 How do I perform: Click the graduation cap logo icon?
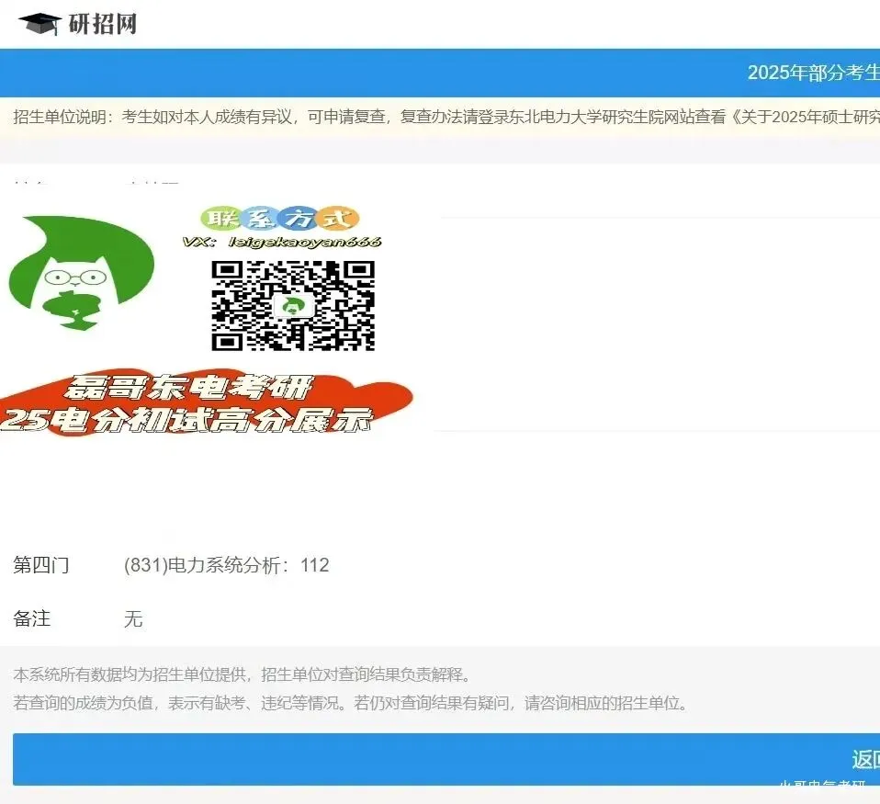point(39,24)
